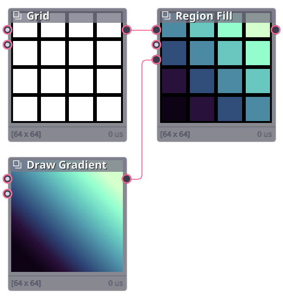This screenshot has width=283, height=298.
Task: Click the Draw Gradient node's output port
Action: (127, 179)
